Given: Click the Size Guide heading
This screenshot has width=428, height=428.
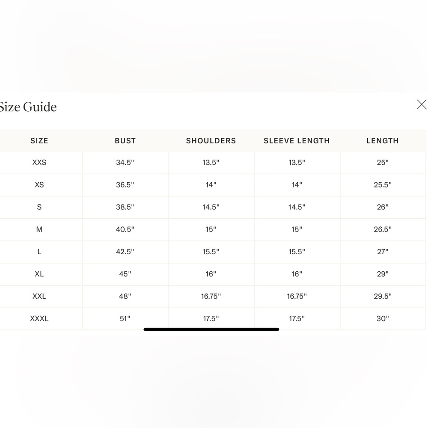Looking at the screenshot, I should [x=28, y=107].
